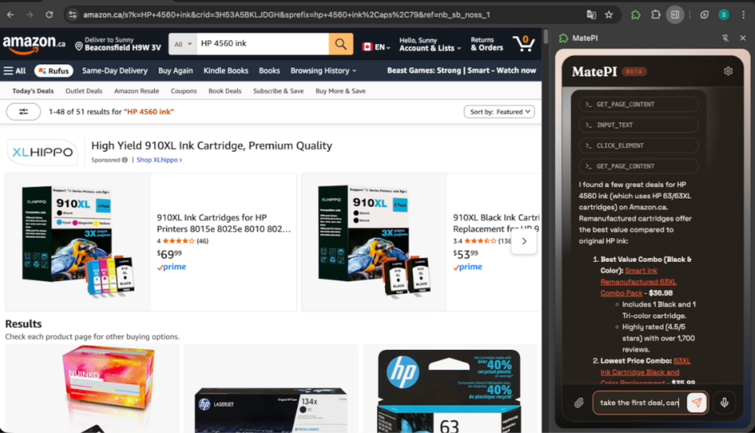Toggle the browser side panel button
Image resolution: width=755 pixels, height=433 pixels.
pos(675,15)
